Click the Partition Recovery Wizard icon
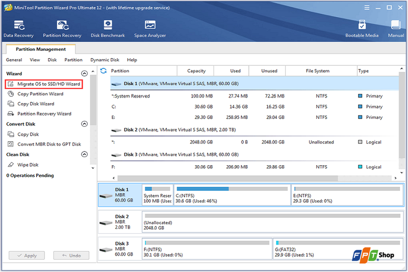408x272 pixels. click(x=11, y=113)
